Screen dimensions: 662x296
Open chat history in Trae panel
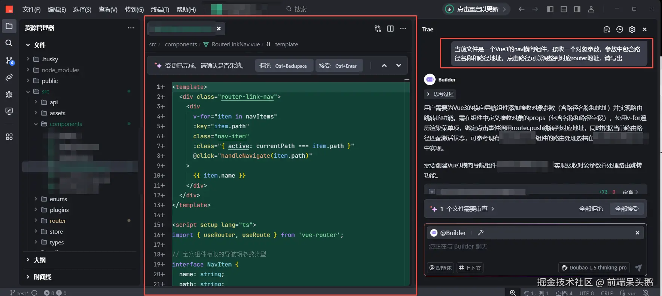pos(620,29)
